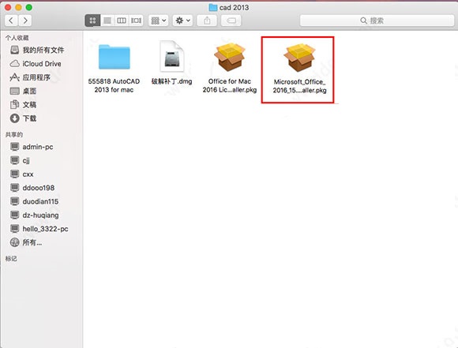Click the Share toolbar button
The image size is (458, 348).
click(x=207, y=21)
